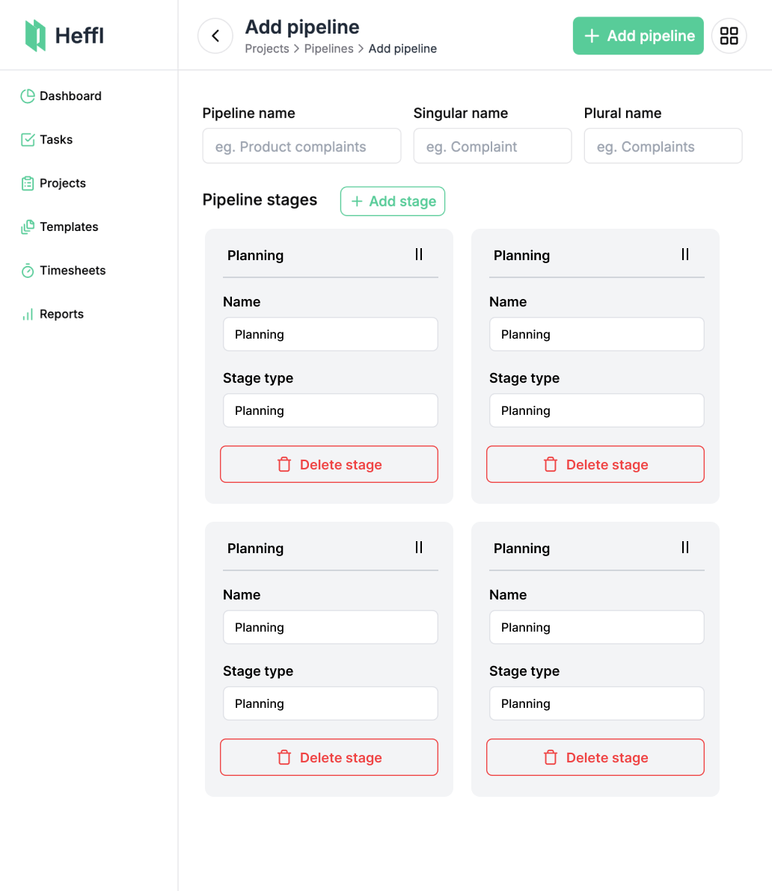Click the Dashboard pie chart icon

pos(27,96)
